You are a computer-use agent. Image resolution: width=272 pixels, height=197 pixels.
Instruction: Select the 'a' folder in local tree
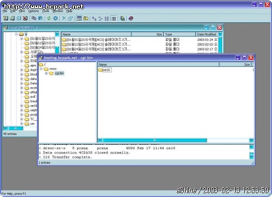[26, 34]
